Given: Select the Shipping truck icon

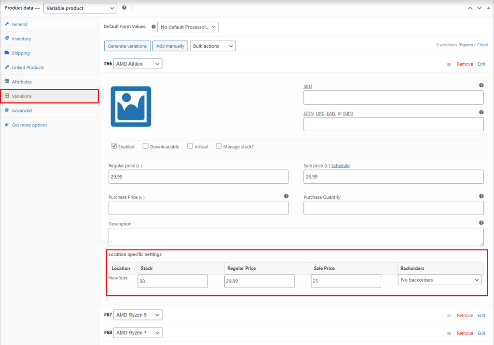Looking at the screenshot, I should point(8,53).
